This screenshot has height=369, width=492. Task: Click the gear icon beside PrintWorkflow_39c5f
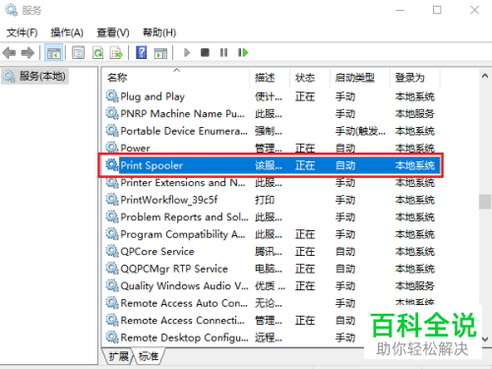(x=112, y=200)
